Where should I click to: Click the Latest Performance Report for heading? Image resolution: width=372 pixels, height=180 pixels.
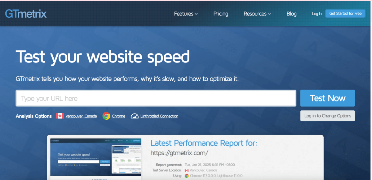click(204, 143)
